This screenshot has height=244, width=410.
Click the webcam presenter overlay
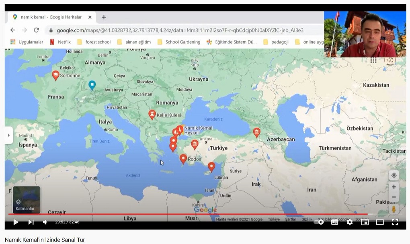coord(365,34)
